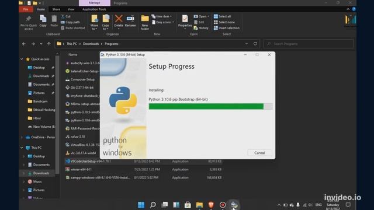This screenshot has height=210, width=374.
Task: Open Brave browser from the taskbar
Action: (x=211, y=205)
